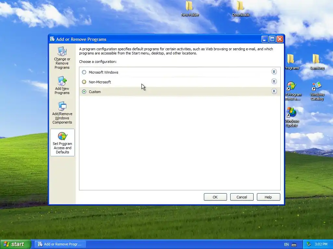333x249 pixels.
Task: Select Set Program Access and Defaults
Action: 62,143
